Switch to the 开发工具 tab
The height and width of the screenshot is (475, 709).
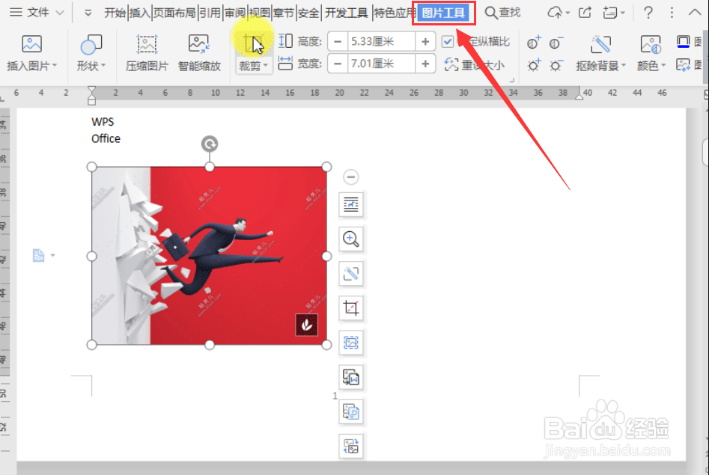[347, 13]
